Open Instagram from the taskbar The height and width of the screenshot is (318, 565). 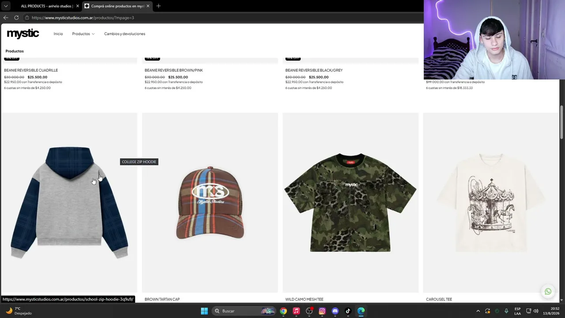pos(322,311)
